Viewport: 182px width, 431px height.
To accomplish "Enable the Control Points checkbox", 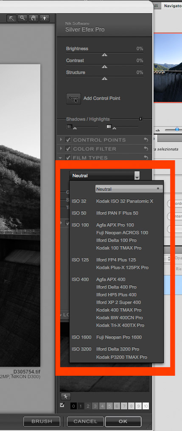I will point(68,140).
